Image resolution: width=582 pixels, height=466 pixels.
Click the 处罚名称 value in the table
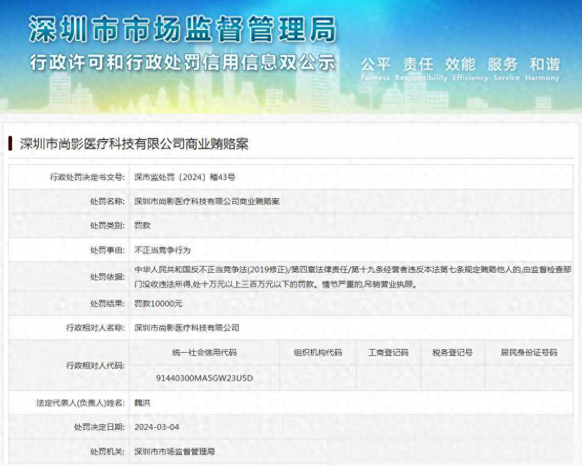point(207,201)
